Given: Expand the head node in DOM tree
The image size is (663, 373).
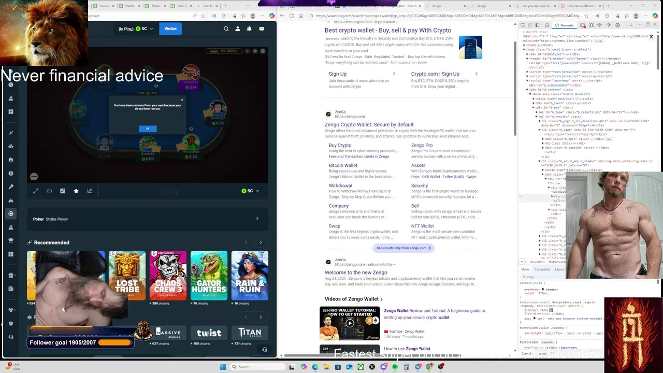Looking at the screenshot, I should pos(524,45).
